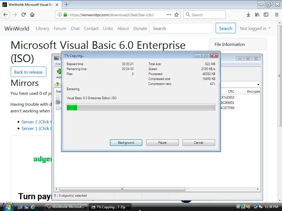Click Show Desktop quick launch icon
282x211 pixels.
(x=20, y=207)
